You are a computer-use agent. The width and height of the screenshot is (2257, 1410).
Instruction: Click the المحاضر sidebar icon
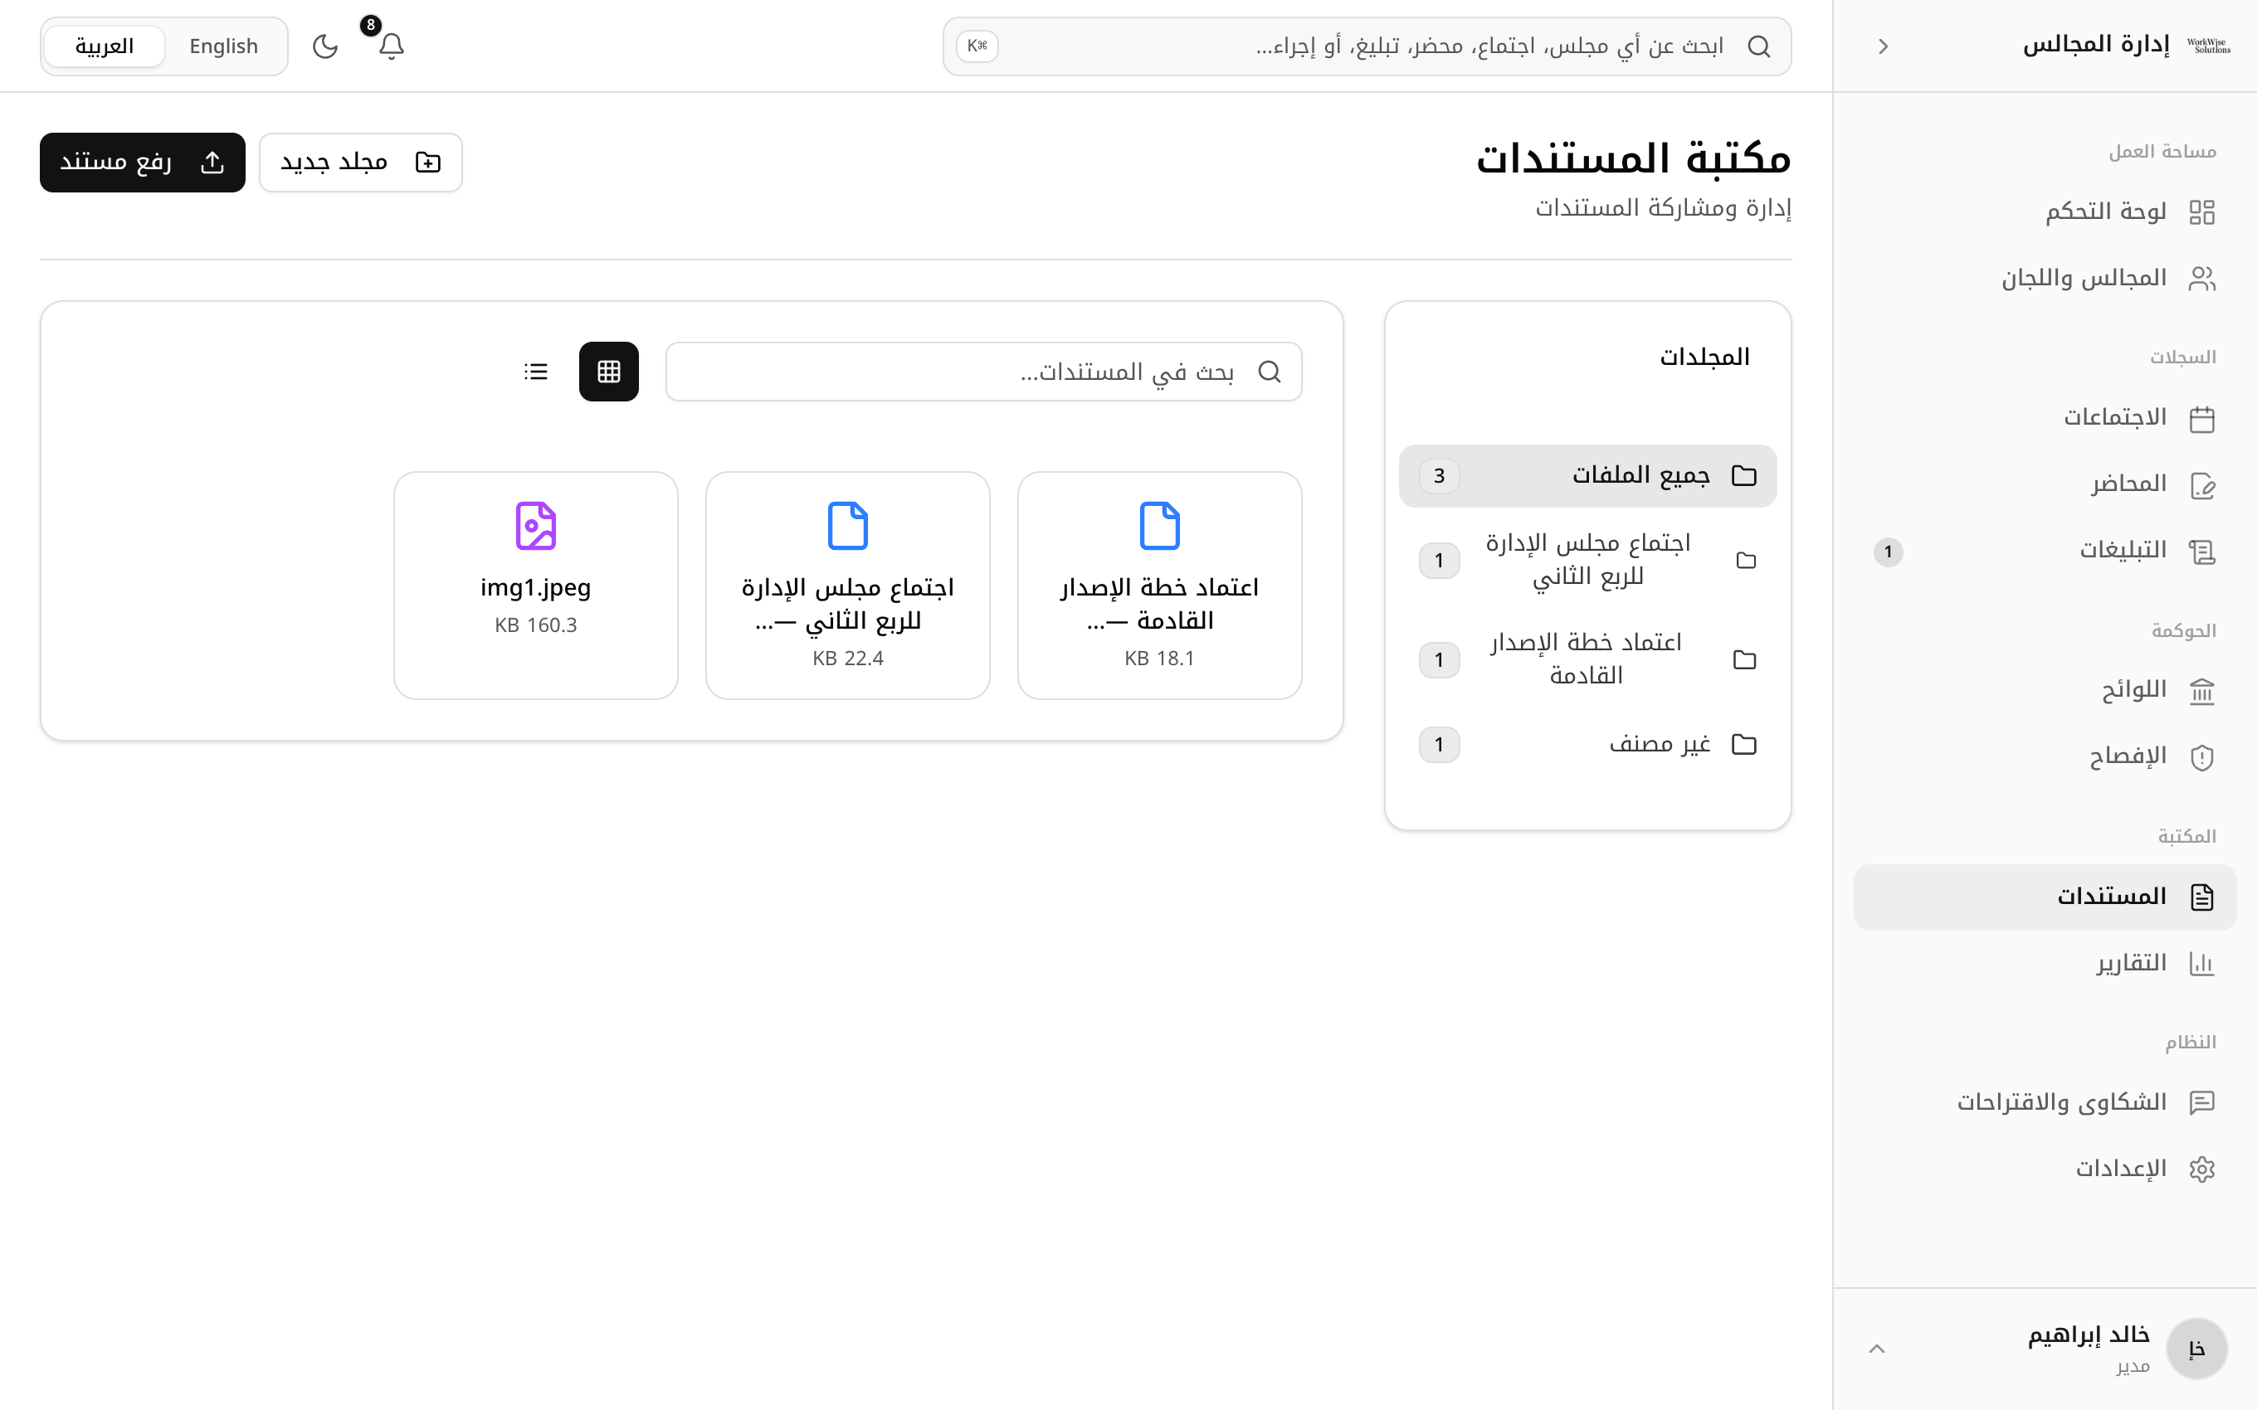pos(2202,485)
